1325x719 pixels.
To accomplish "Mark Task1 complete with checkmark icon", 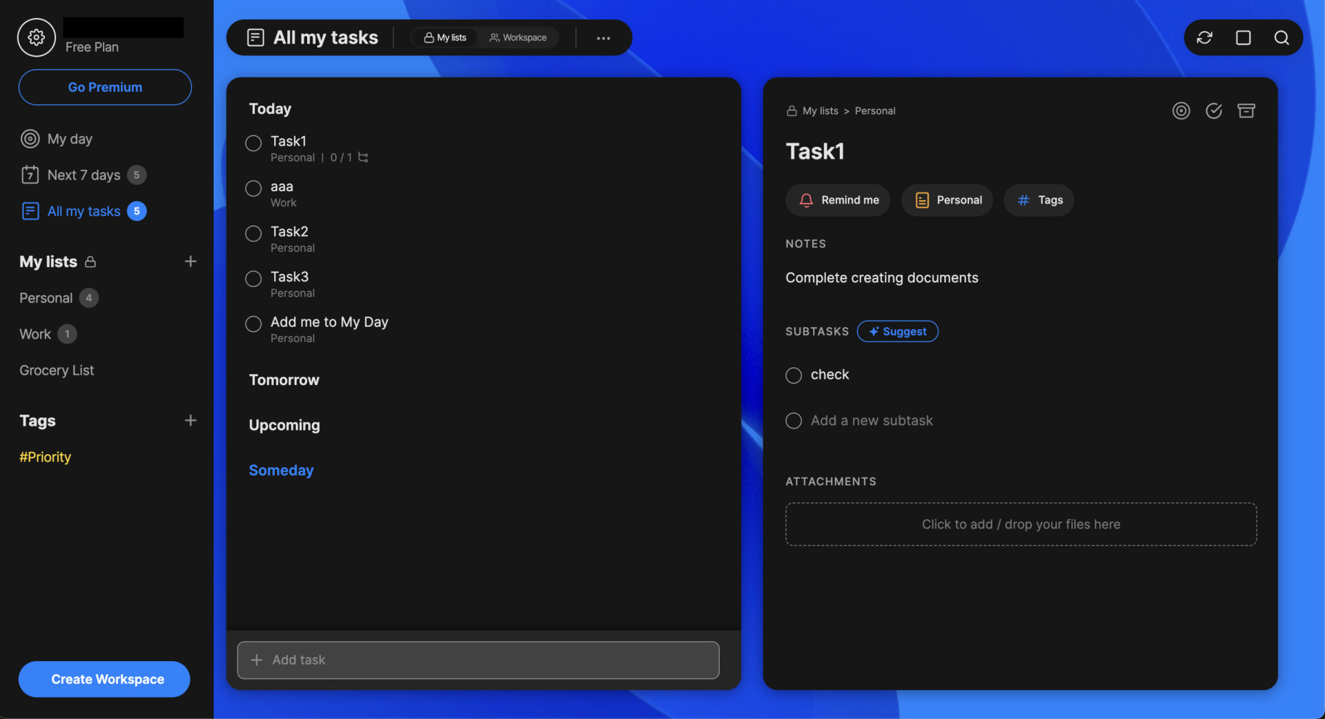I will click(1213, 111).
